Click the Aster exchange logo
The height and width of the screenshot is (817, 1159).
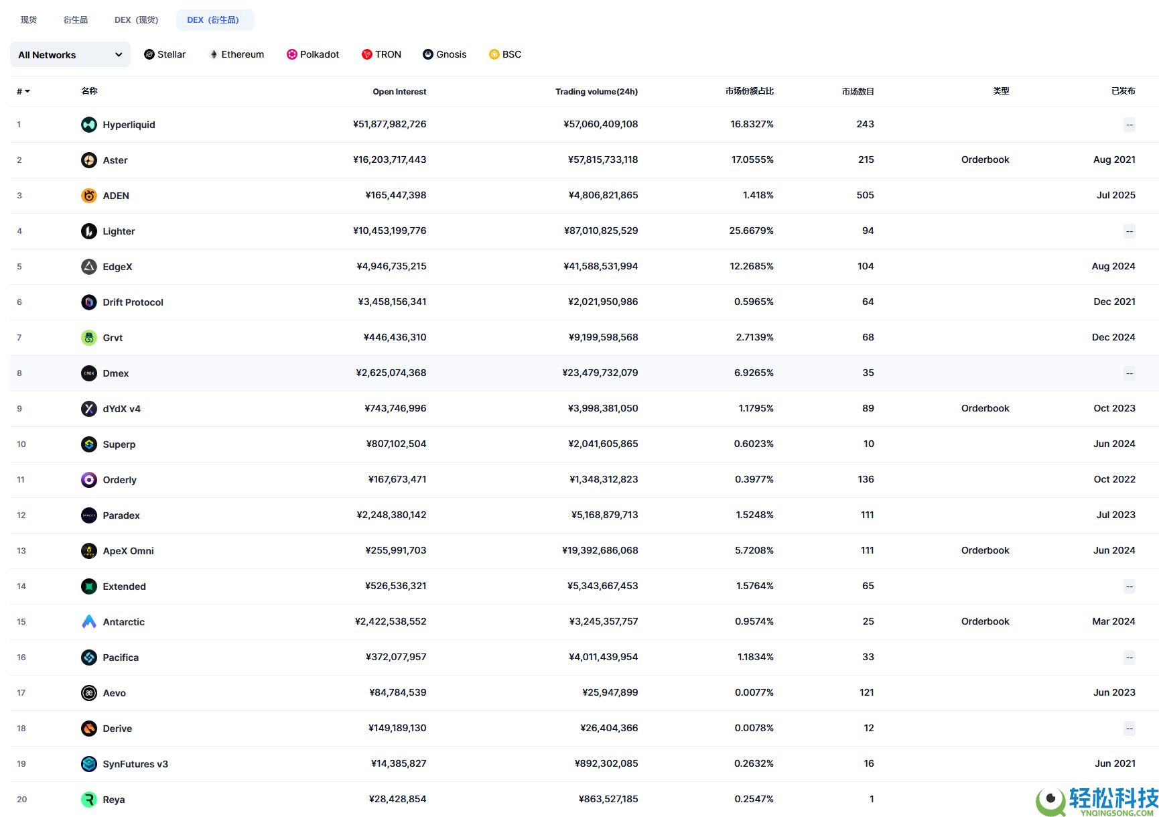pos(88,160)
